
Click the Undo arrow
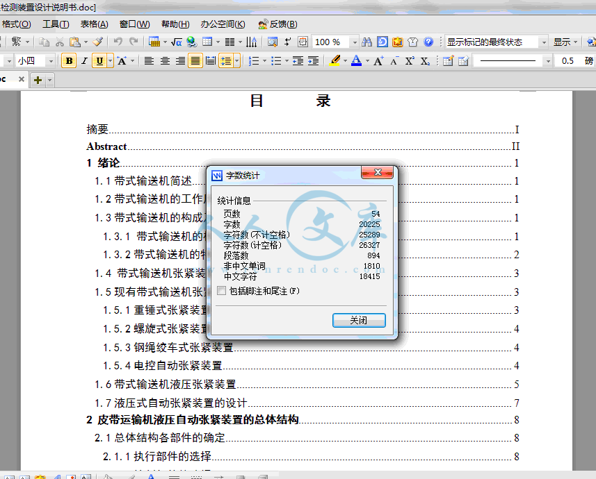click(x=118, y=42)
